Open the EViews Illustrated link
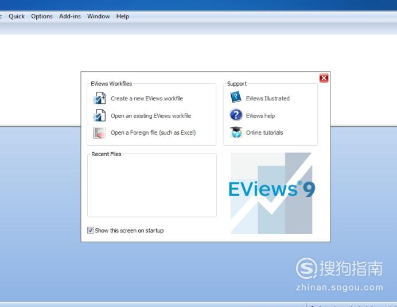This screenshot has width=397, height=307. [x=267, y=99]
